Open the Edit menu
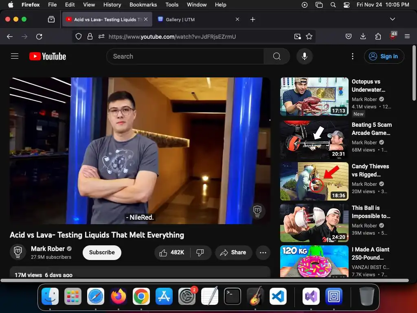Screen dimensions: 417x313 click(70, 5)
